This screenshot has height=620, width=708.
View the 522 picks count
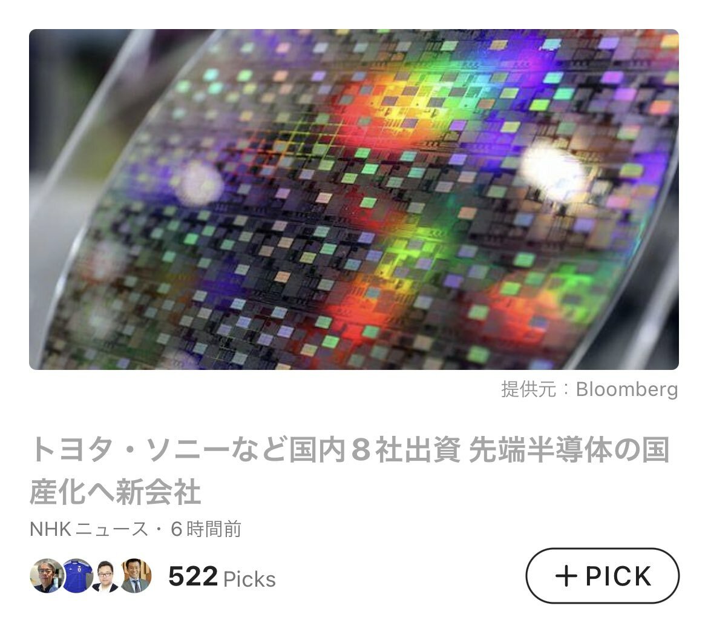coord(193,576)
